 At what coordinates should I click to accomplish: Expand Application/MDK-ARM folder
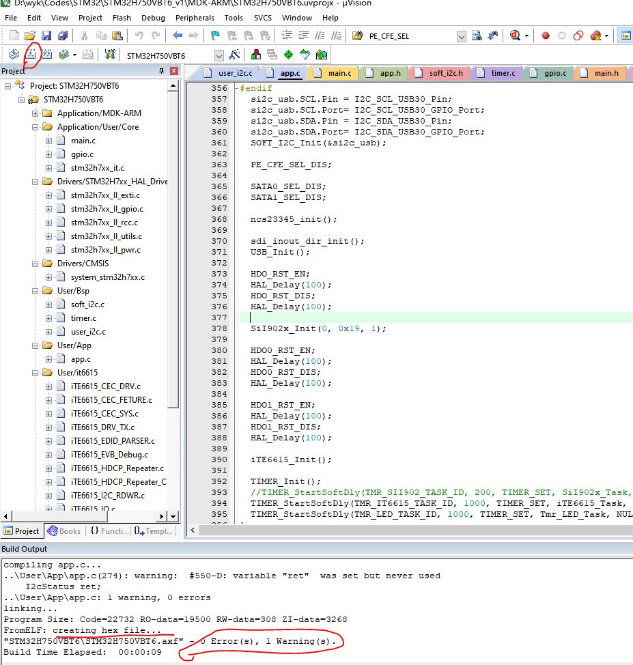click(x=36, y=113)
